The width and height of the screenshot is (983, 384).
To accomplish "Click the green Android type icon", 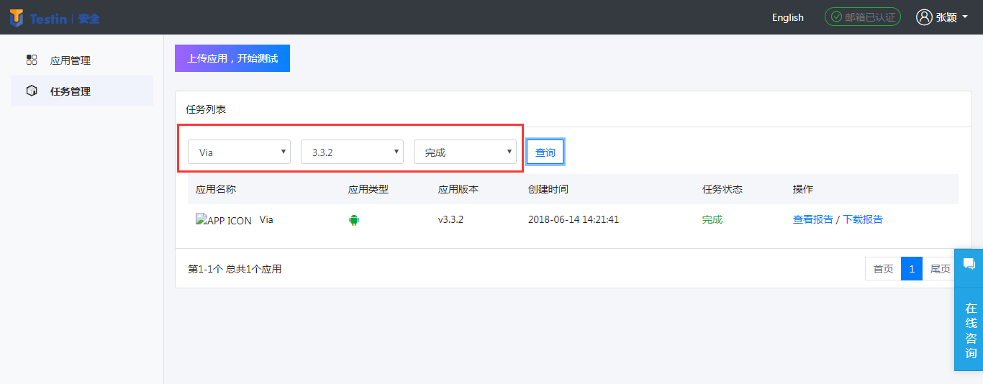I will [x=353, y=220].
